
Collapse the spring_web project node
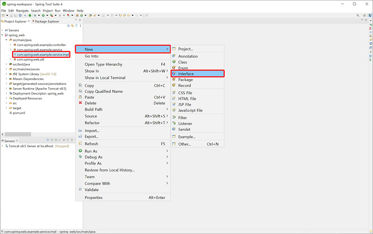click(x=2, y=35)
